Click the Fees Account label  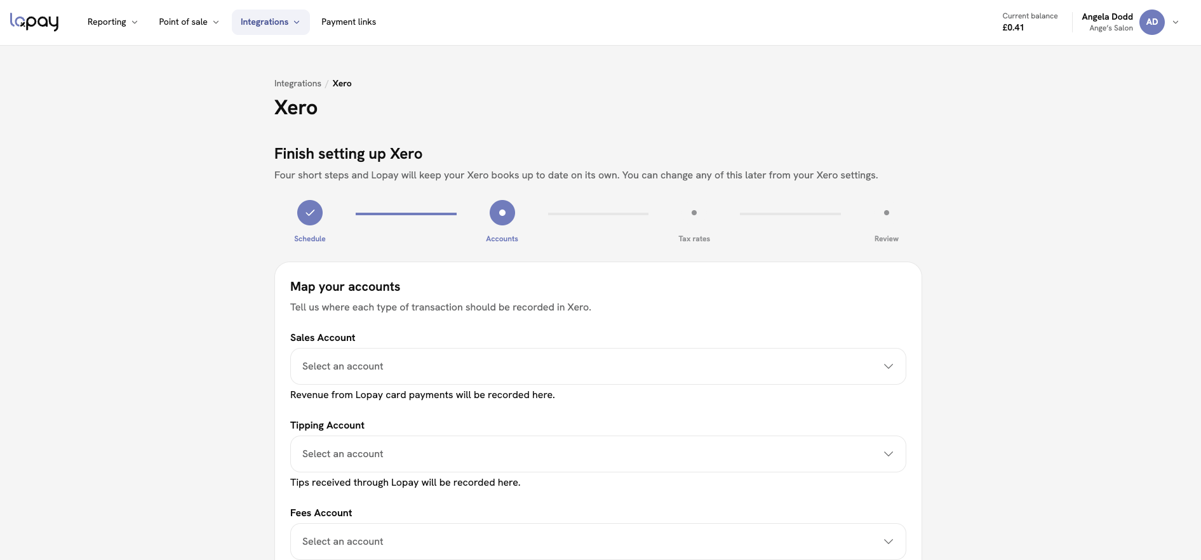pos(321,513)
